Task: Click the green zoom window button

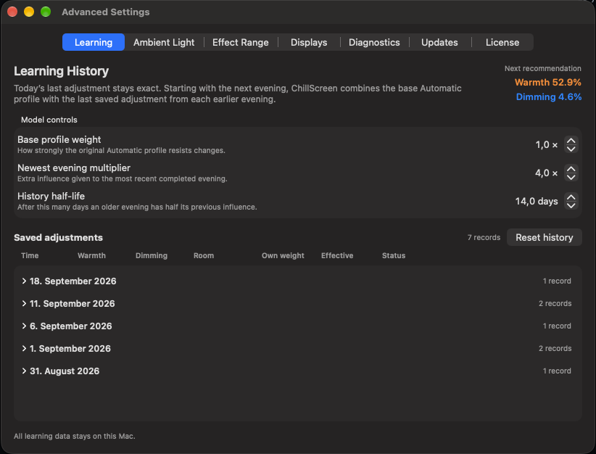Action: [46, 12]
